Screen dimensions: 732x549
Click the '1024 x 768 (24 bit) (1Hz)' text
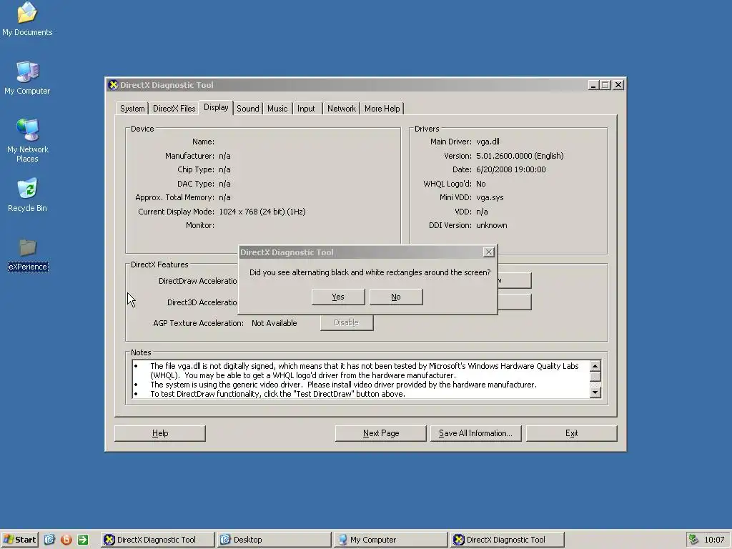click(x=262, y=212)
